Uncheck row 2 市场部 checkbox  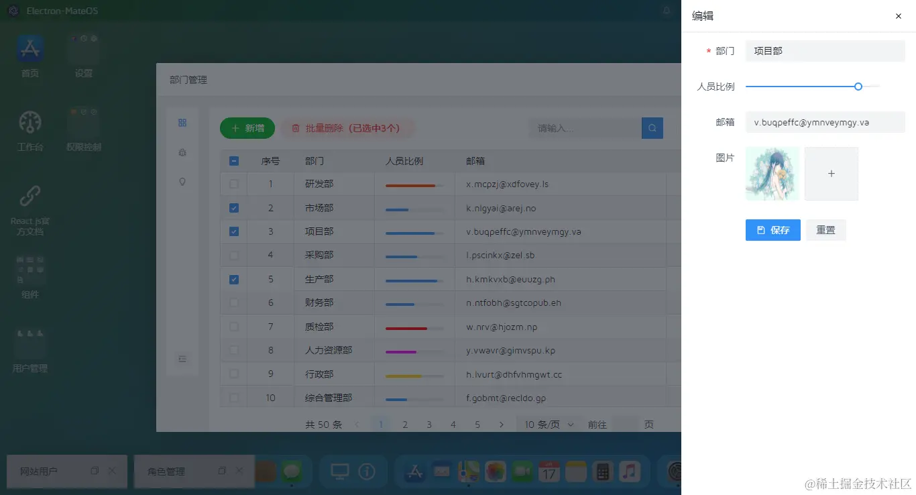pos(233,207)
